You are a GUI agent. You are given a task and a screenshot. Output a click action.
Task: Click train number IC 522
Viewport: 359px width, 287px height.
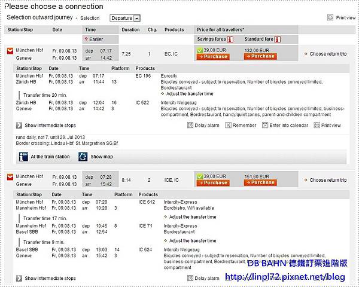(142, 103)
